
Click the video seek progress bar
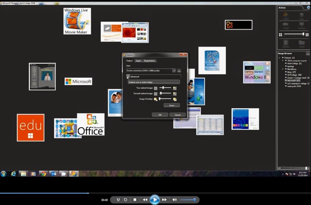155,193
